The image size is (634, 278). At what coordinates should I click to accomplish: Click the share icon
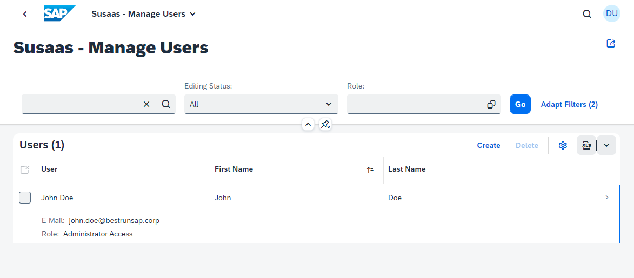[x=611, y=44]
